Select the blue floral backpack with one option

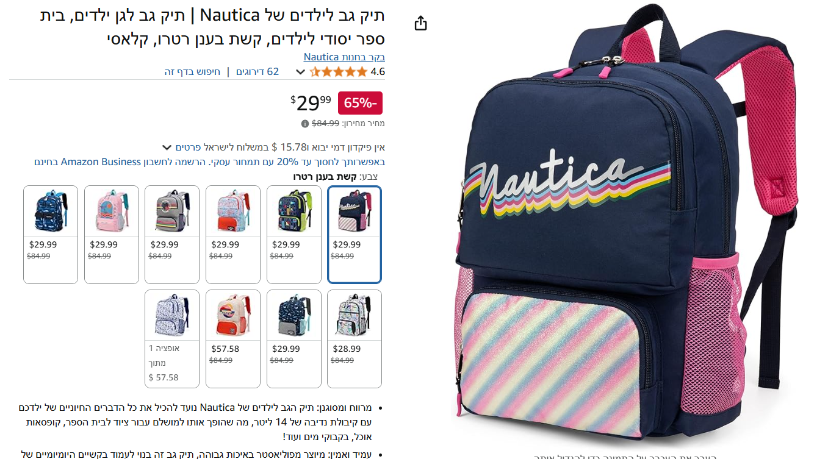tap(172, 339)
